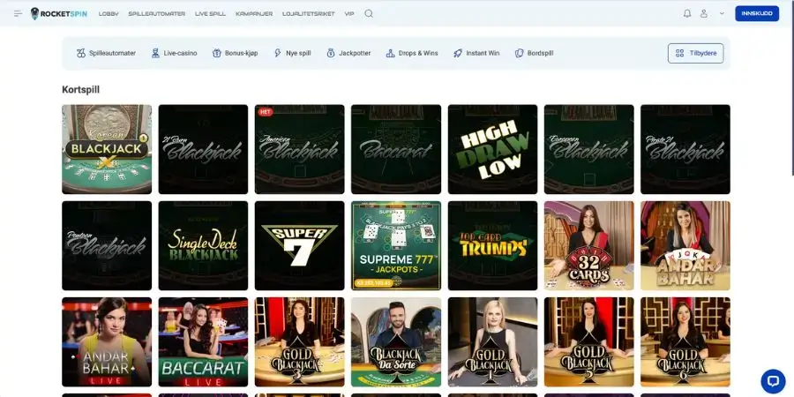Open VIP in top navigation
The height and width of the screenshot is (397, 794).
(349, 13)
